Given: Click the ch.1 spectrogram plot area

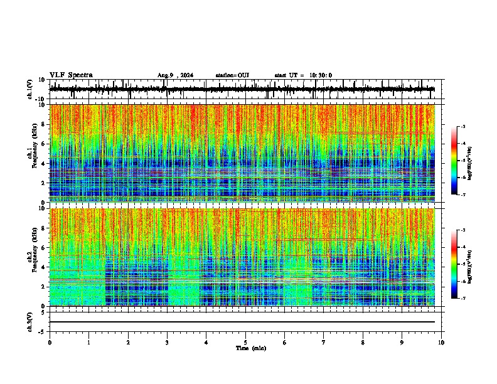Looking at the screenshot, I should coord(242,153).
